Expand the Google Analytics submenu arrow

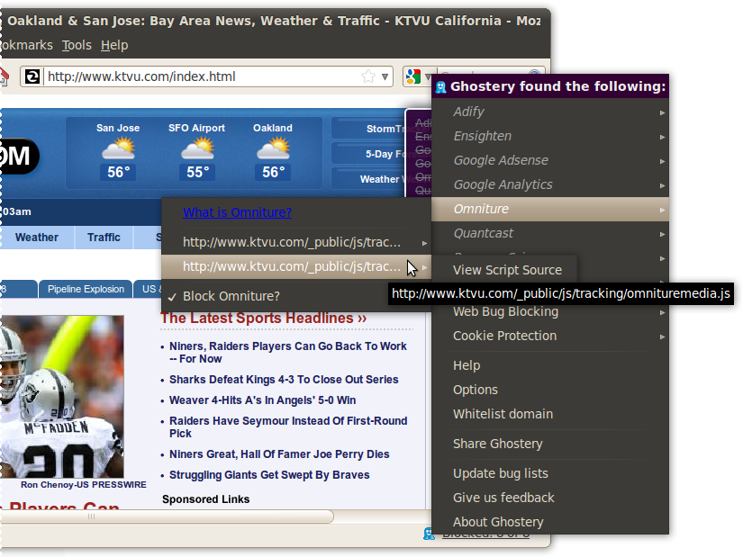click(x=663, y=185)
